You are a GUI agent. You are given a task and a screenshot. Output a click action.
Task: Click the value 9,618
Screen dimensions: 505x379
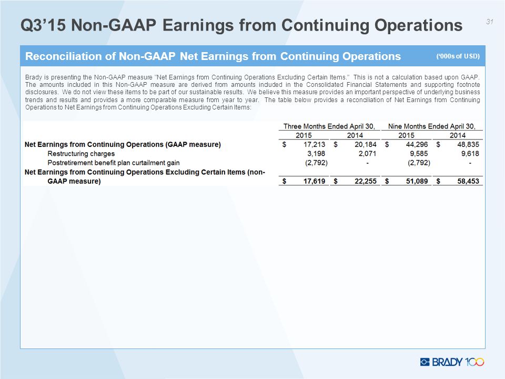470,154
